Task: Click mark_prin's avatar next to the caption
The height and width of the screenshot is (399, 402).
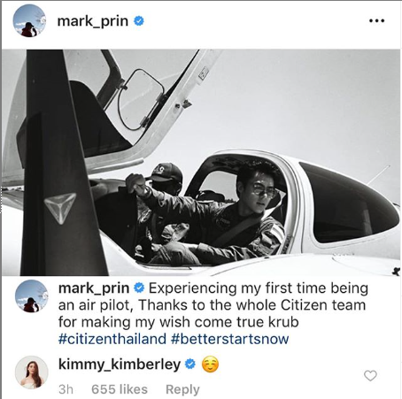Action: [x=32, y=295]
